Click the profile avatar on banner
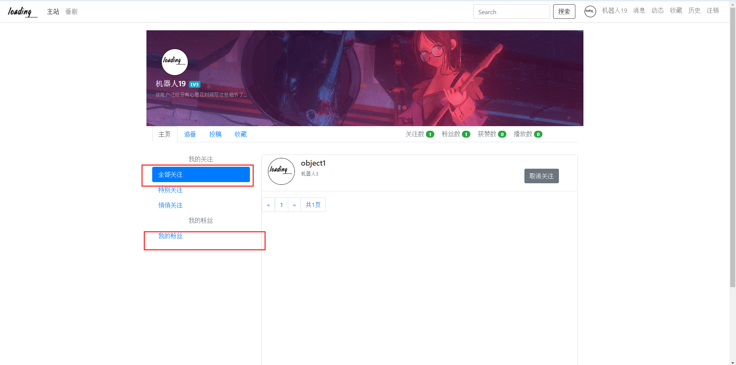 coord(174,62)
